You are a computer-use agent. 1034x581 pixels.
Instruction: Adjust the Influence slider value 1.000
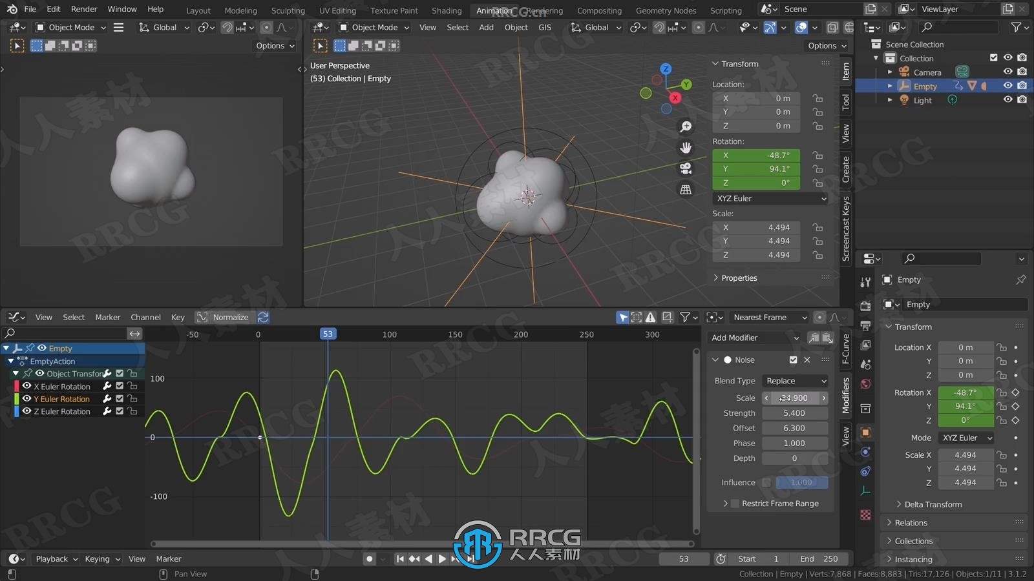pyautogui.click(x=801, y=482)
